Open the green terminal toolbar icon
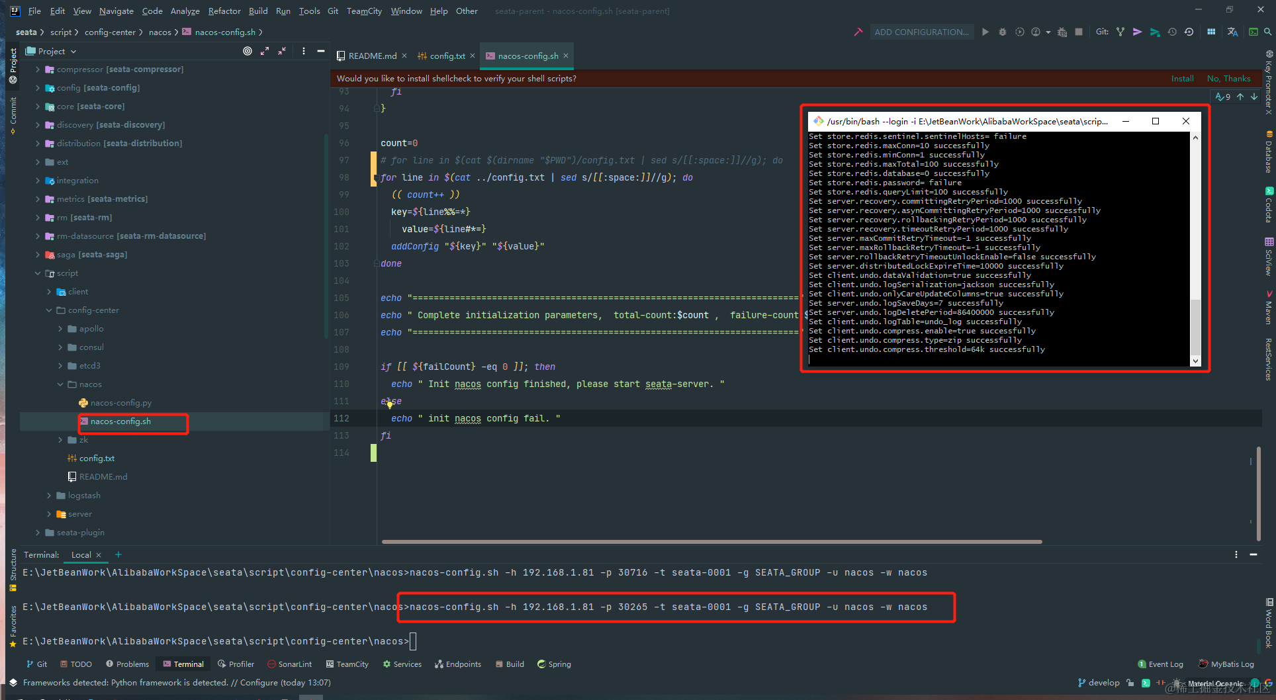Screen dimensions: 1276x700 (1253, 32)
